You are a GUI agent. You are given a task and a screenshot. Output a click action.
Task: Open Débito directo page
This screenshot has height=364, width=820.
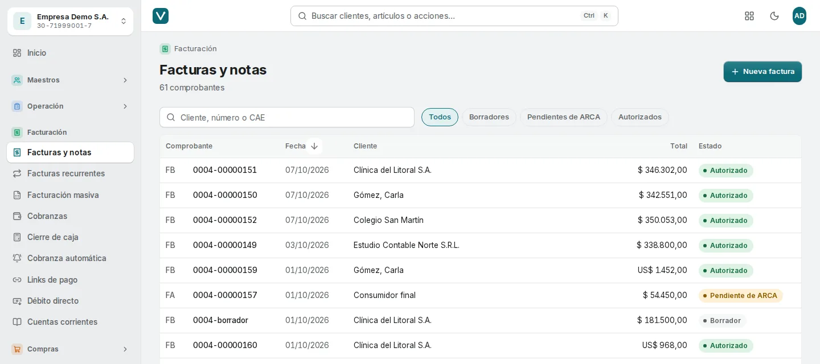coord(70,301)
